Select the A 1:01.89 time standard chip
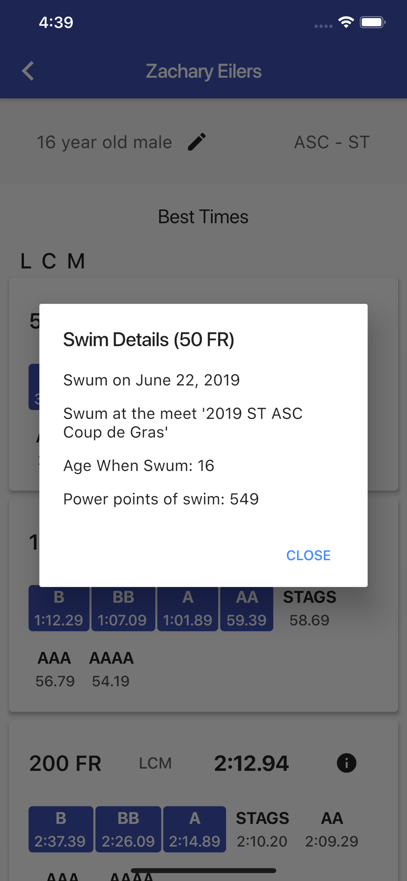This screenshot has width=407, height=881. (188, 608)
